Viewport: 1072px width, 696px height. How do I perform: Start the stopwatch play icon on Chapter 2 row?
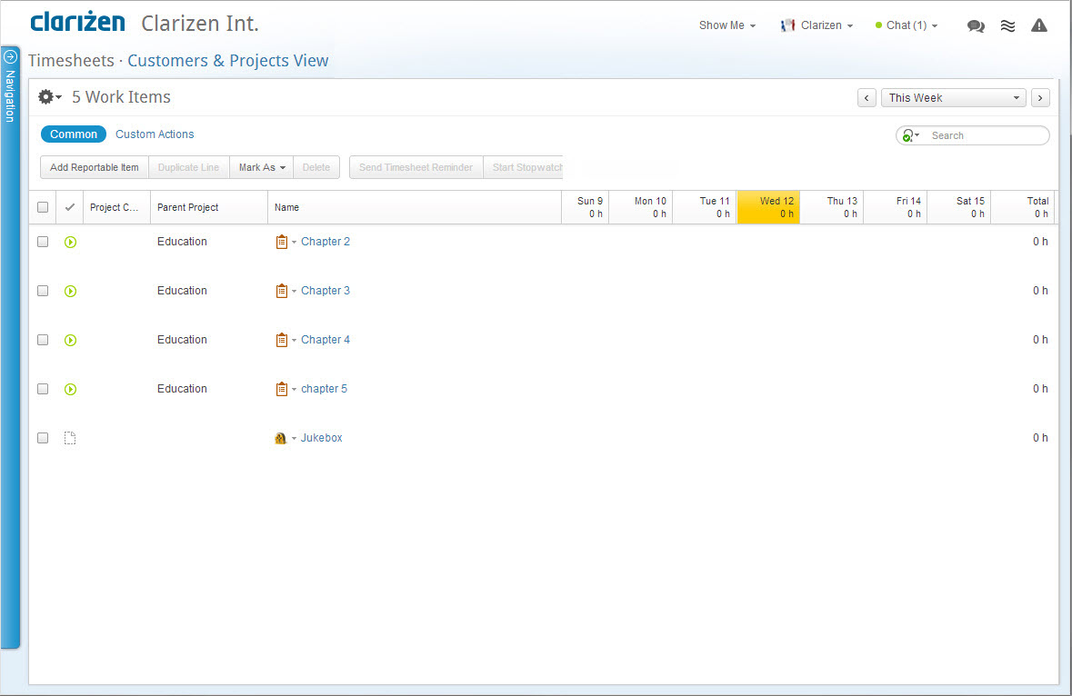[70, 242]
